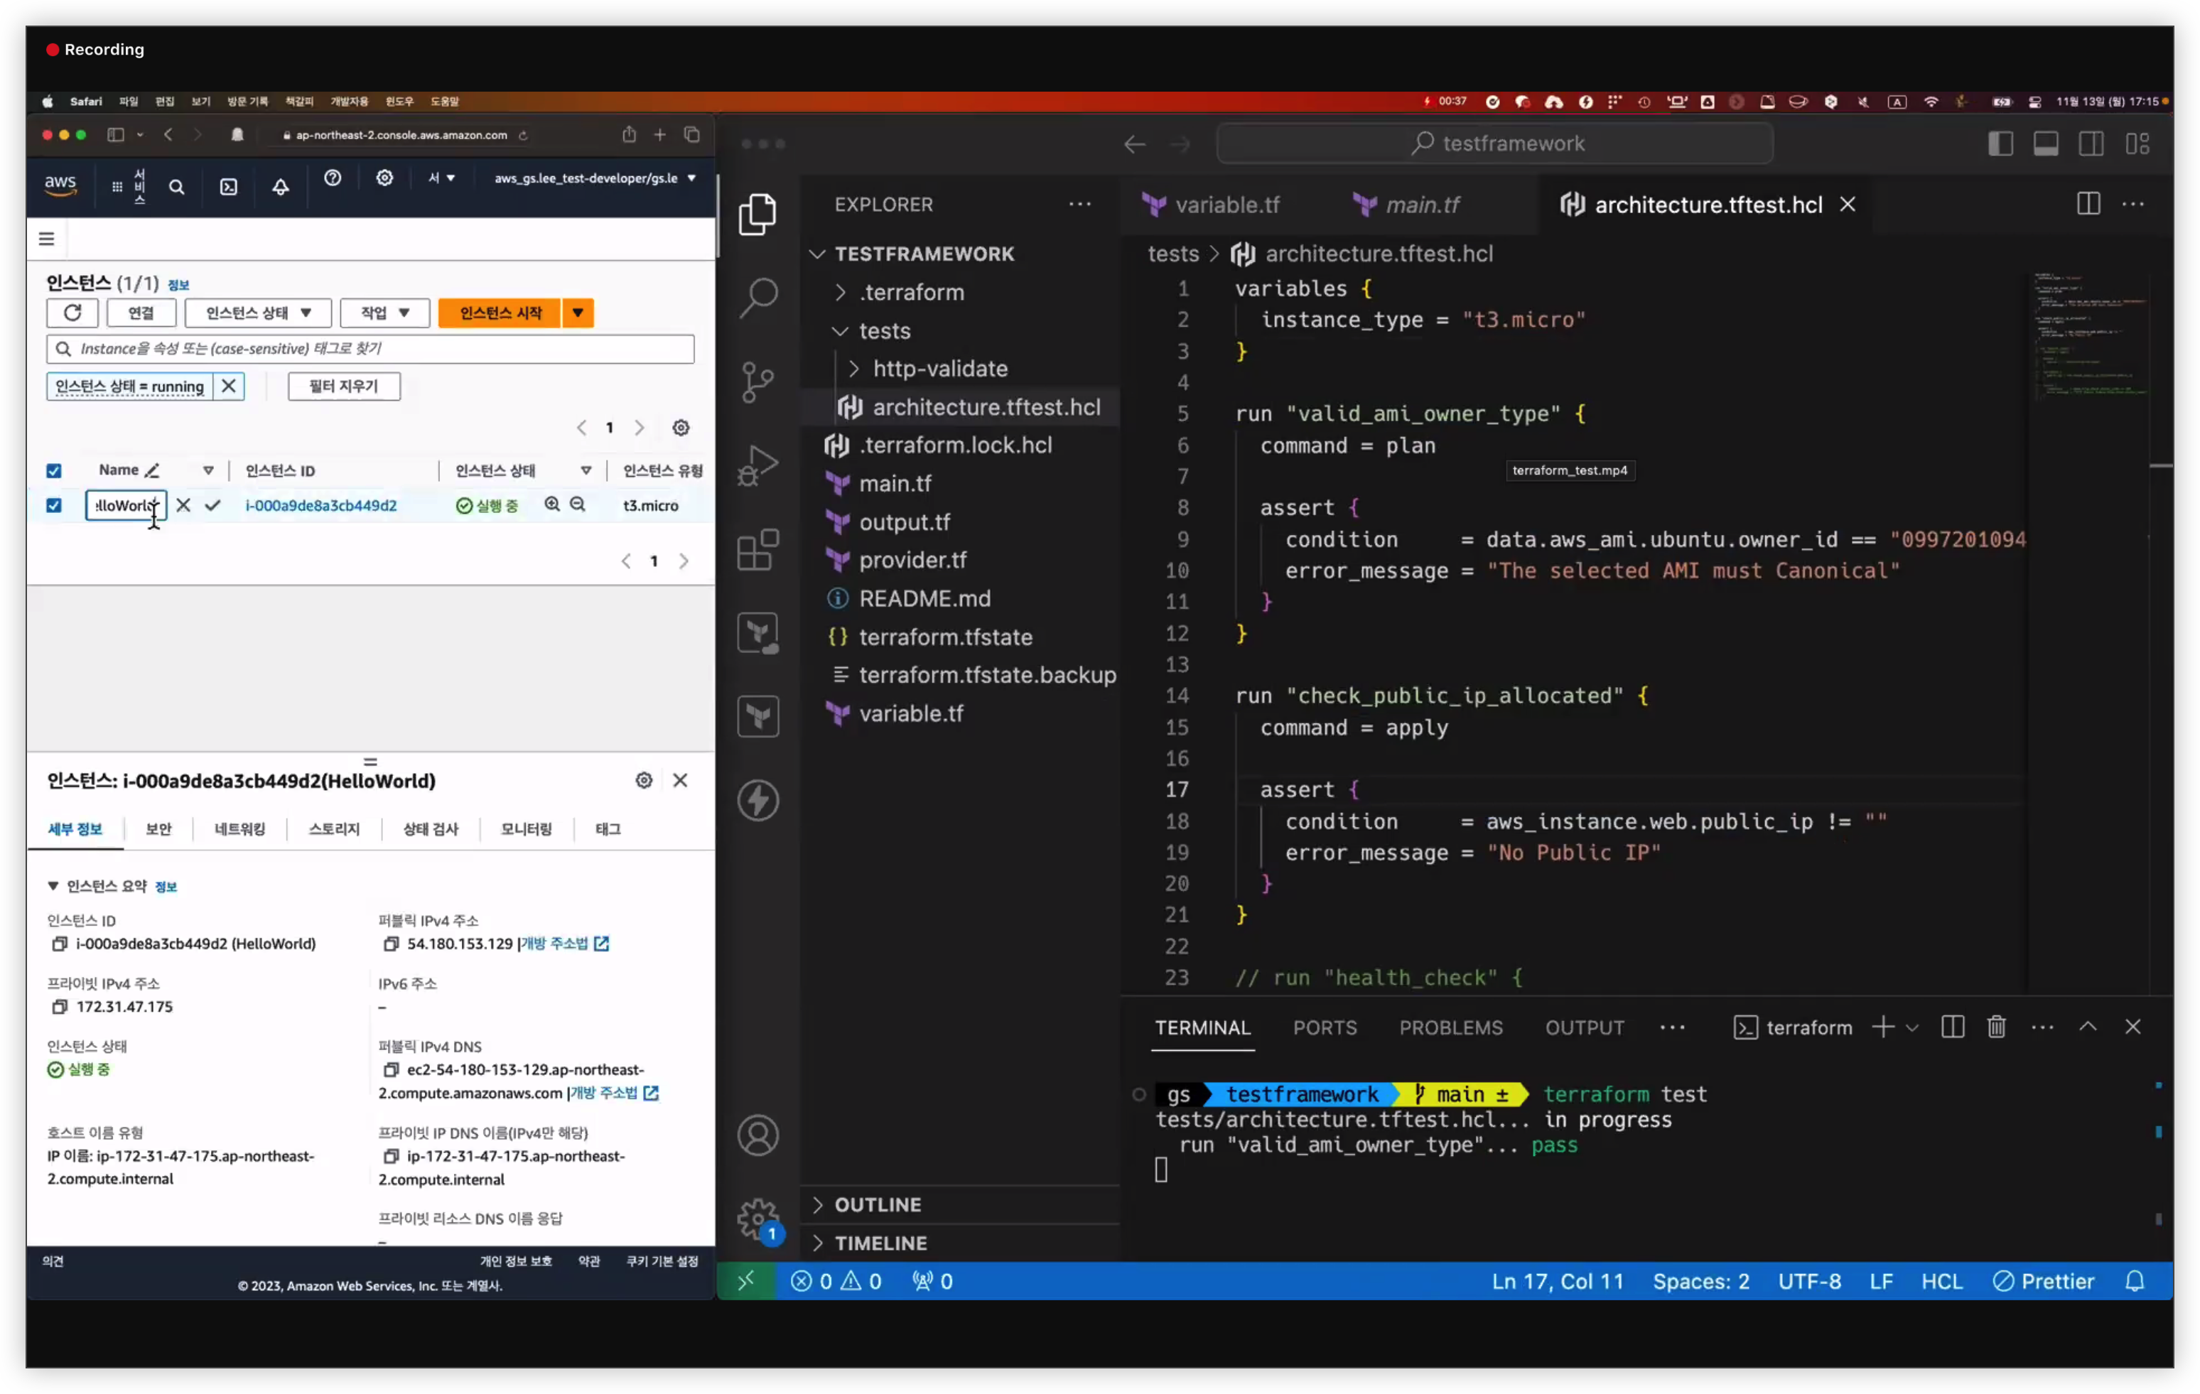Open instance ID link i-000a9de8a3cb449d2
The width and height of the screenshot is (2200, 1394).
click(x=320, y=505)
